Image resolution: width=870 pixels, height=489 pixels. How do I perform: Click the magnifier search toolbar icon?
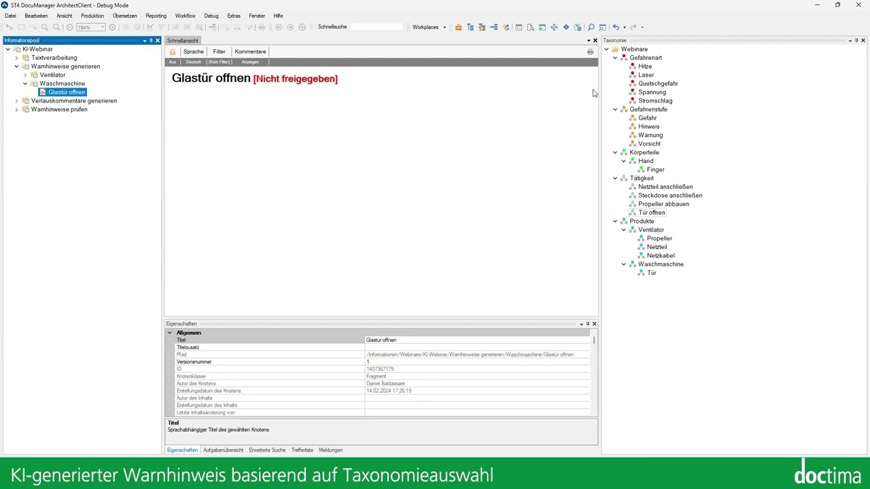click(x=591, y=27)
